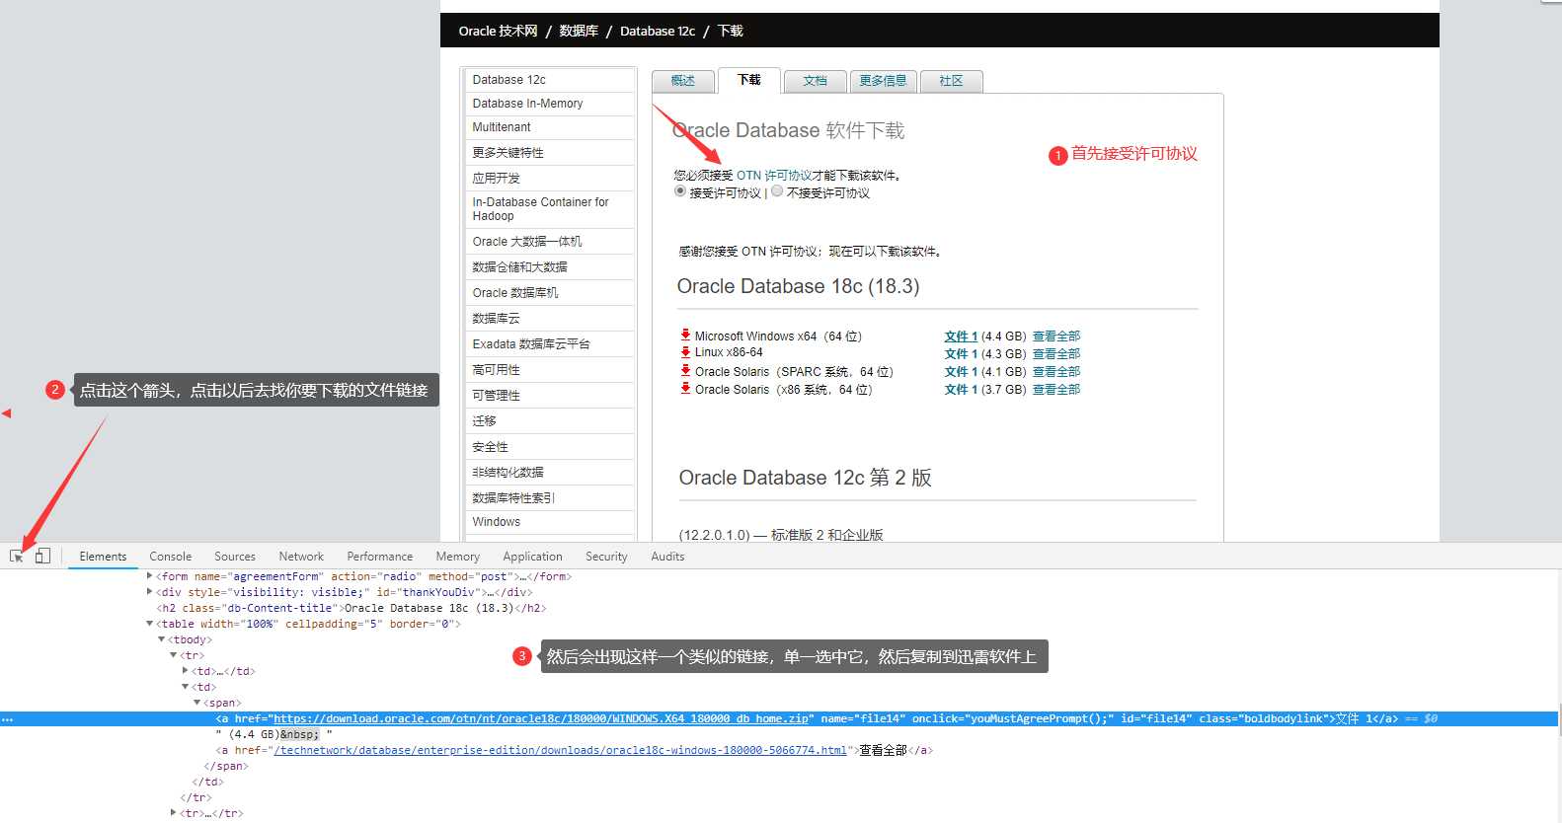Click 文件 1 link for Solaris x86 (3.7 GB)
The height and width of the screenshot is (823, 1562).
click(x=961, y=390)
